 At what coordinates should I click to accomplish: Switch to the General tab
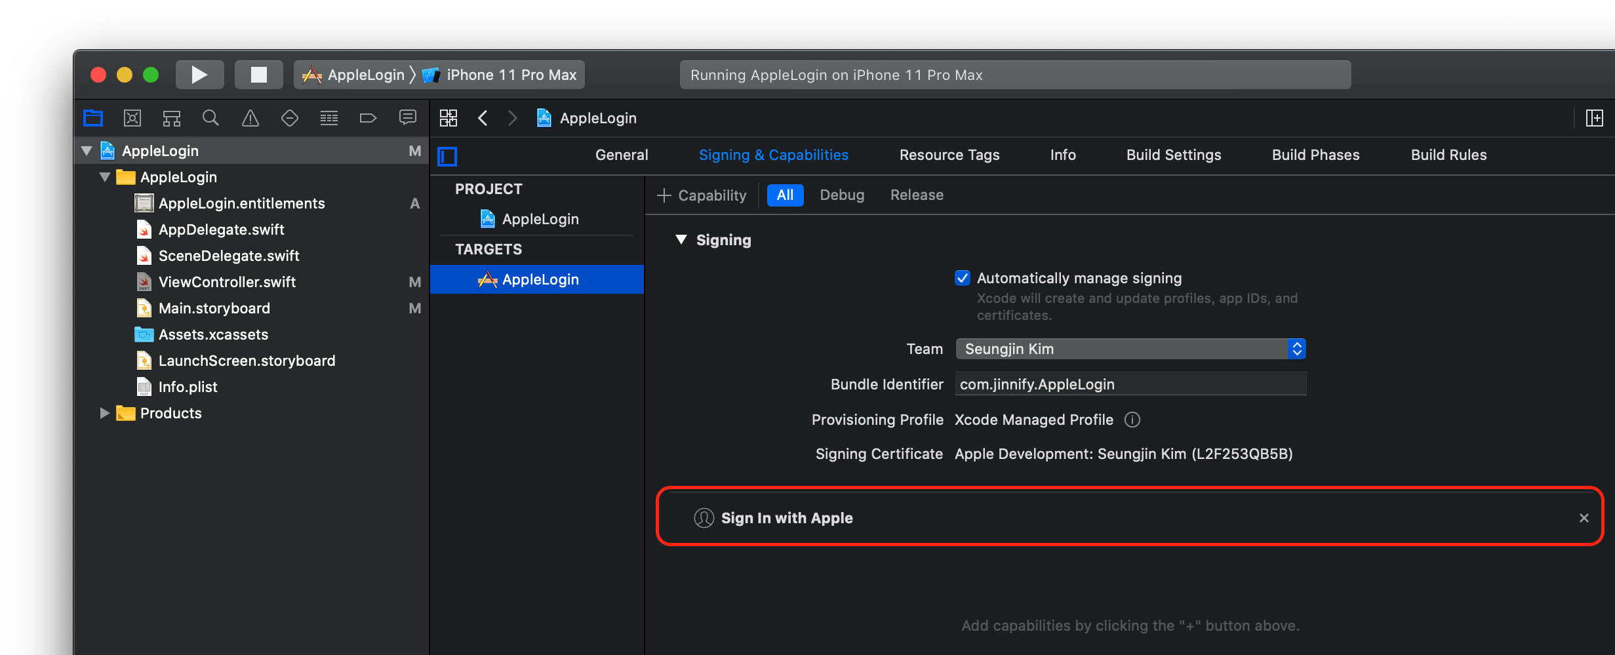pyautogui.click(x=622, y=155)
